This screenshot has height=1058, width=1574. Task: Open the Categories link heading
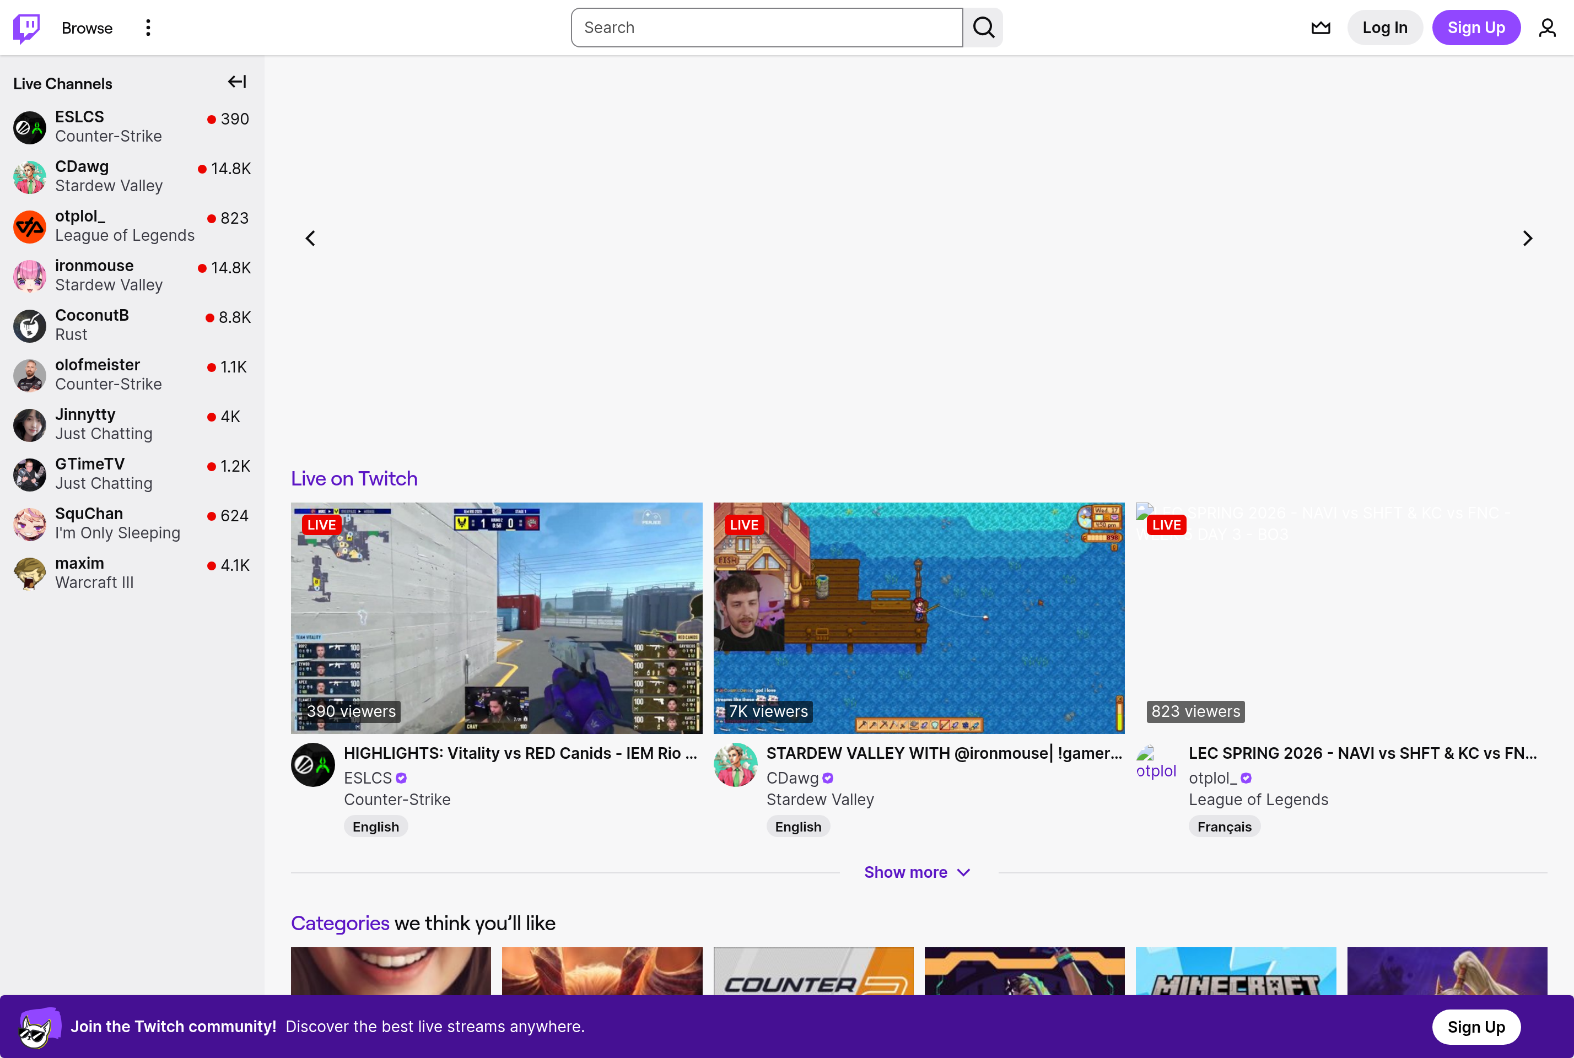point(340,923)
